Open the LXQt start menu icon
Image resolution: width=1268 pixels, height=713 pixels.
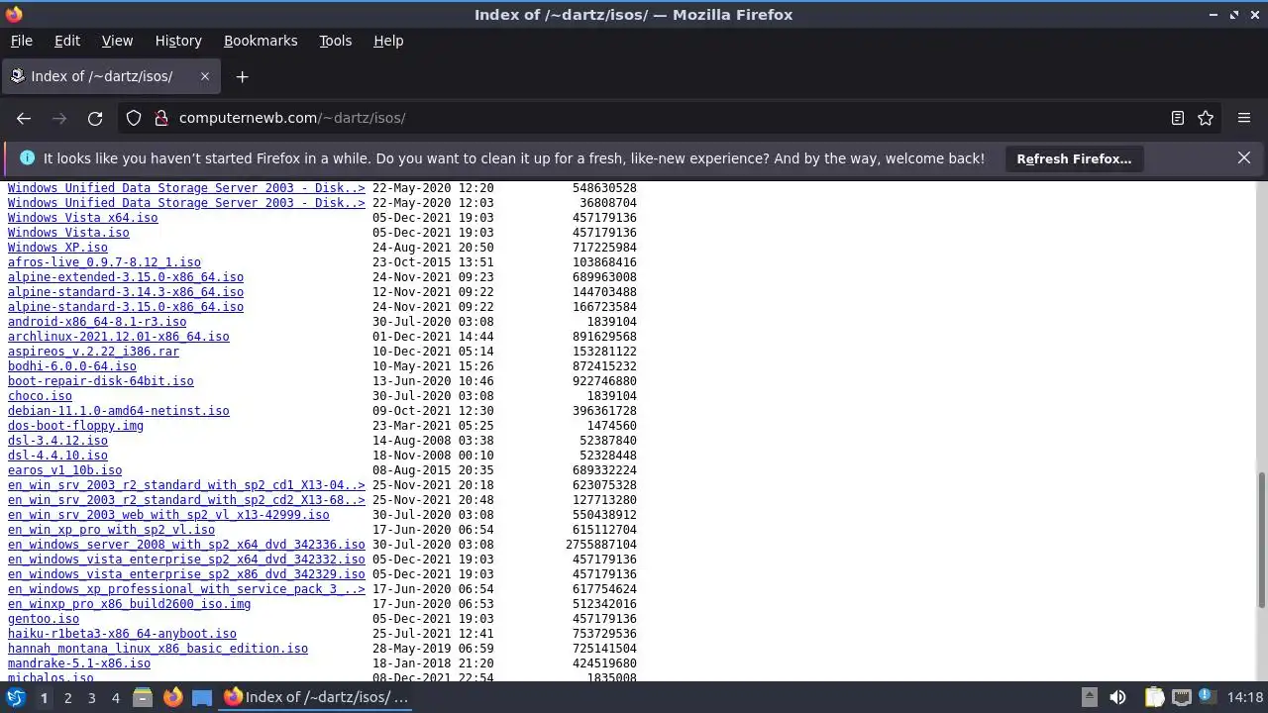tap(15, 697)
